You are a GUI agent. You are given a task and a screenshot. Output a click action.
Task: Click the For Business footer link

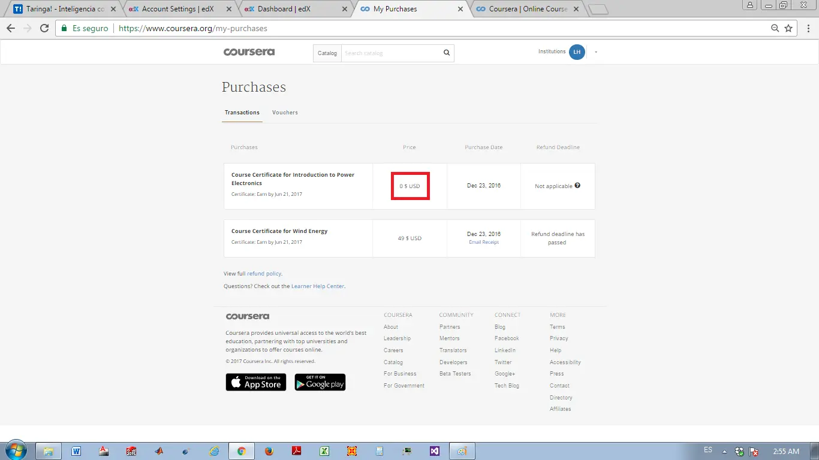coord(400,374)
